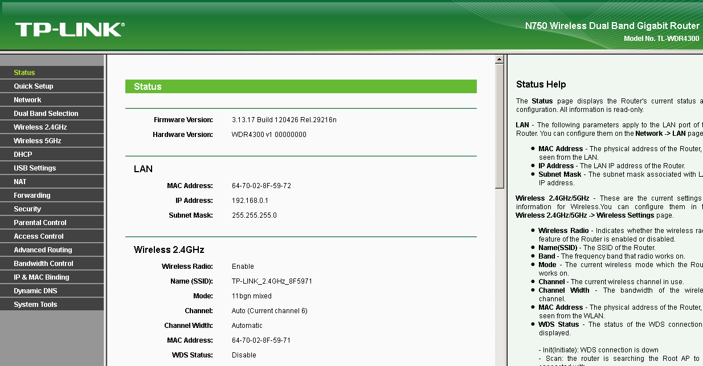This screenshot has height=366, width=703.
Task: Open Quick Setup in sidebar
Action: [34, 86]
